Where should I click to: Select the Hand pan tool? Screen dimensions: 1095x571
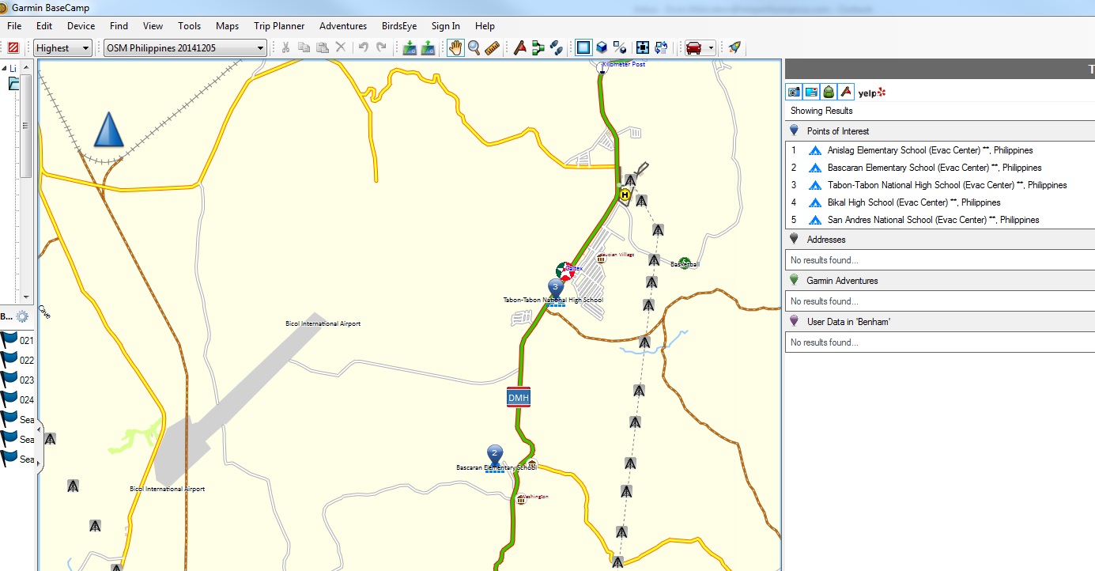(455, 48)
